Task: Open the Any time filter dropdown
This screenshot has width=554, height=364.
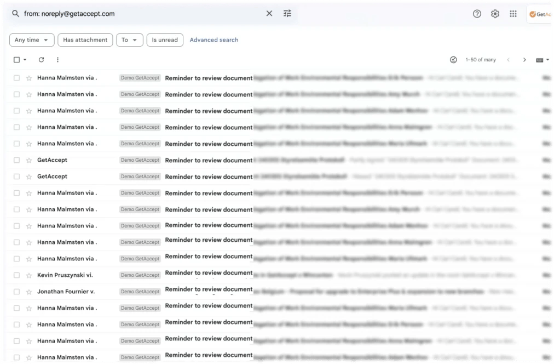Action: [32, 40]
